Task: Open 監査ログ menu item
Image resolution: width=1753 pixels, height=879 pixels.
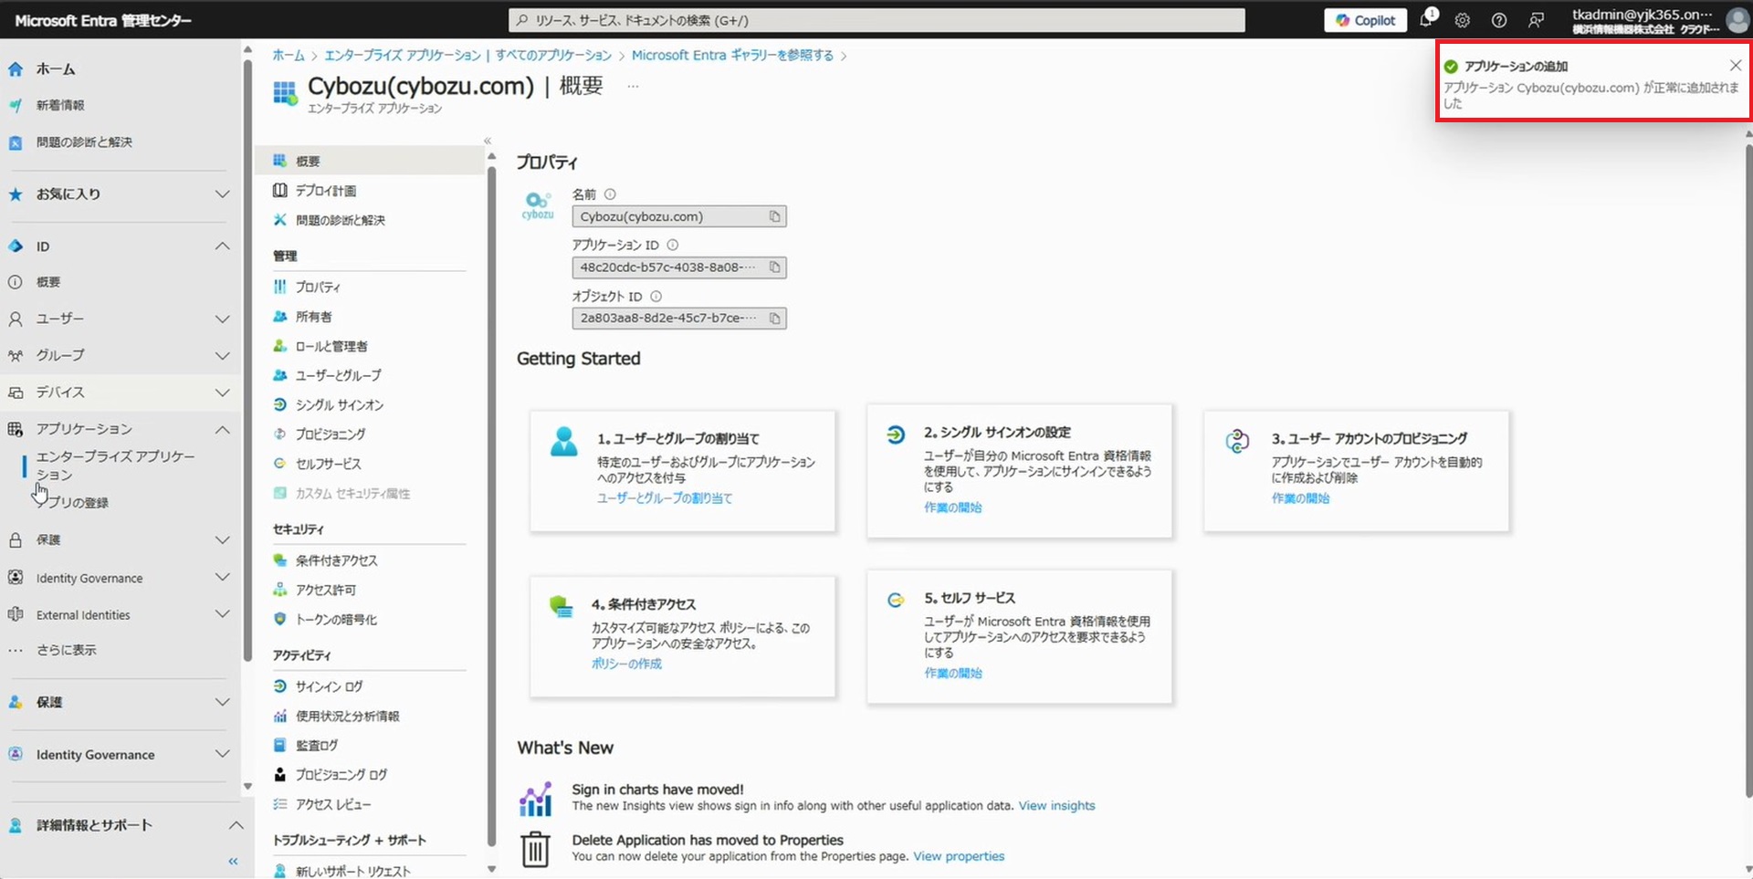Action: (317, 746)
